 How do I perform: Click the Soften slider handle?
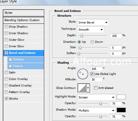coord(79,54)
